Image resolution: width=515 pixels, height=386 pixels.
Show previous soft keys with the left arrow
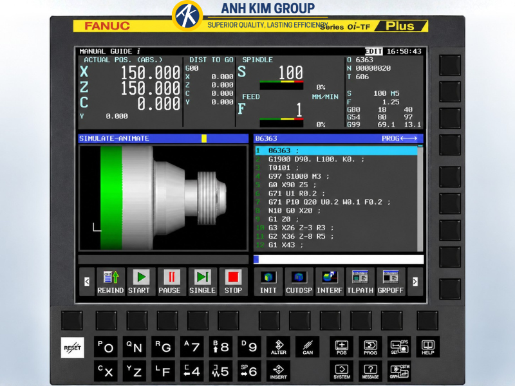[87, 282]
